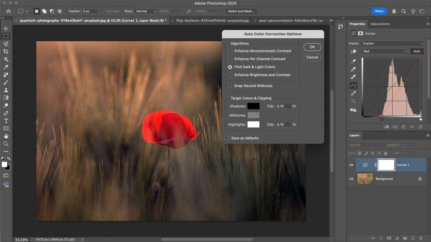Select the Type tool
The height and width of the screenshot is (242, 431).
point(6,121)
